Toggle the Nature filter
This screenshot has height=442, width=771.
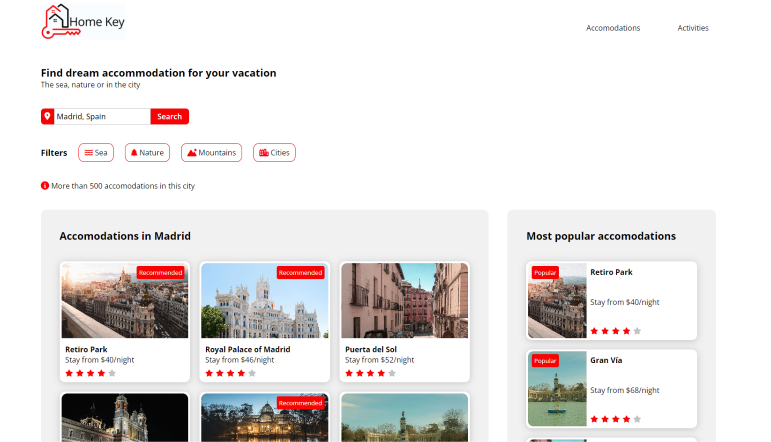[147, 153]
